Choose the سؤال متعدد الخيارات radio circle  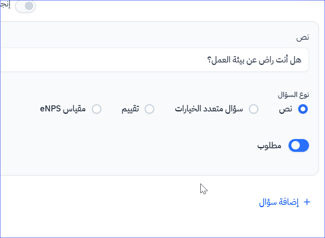coord(254,109)
